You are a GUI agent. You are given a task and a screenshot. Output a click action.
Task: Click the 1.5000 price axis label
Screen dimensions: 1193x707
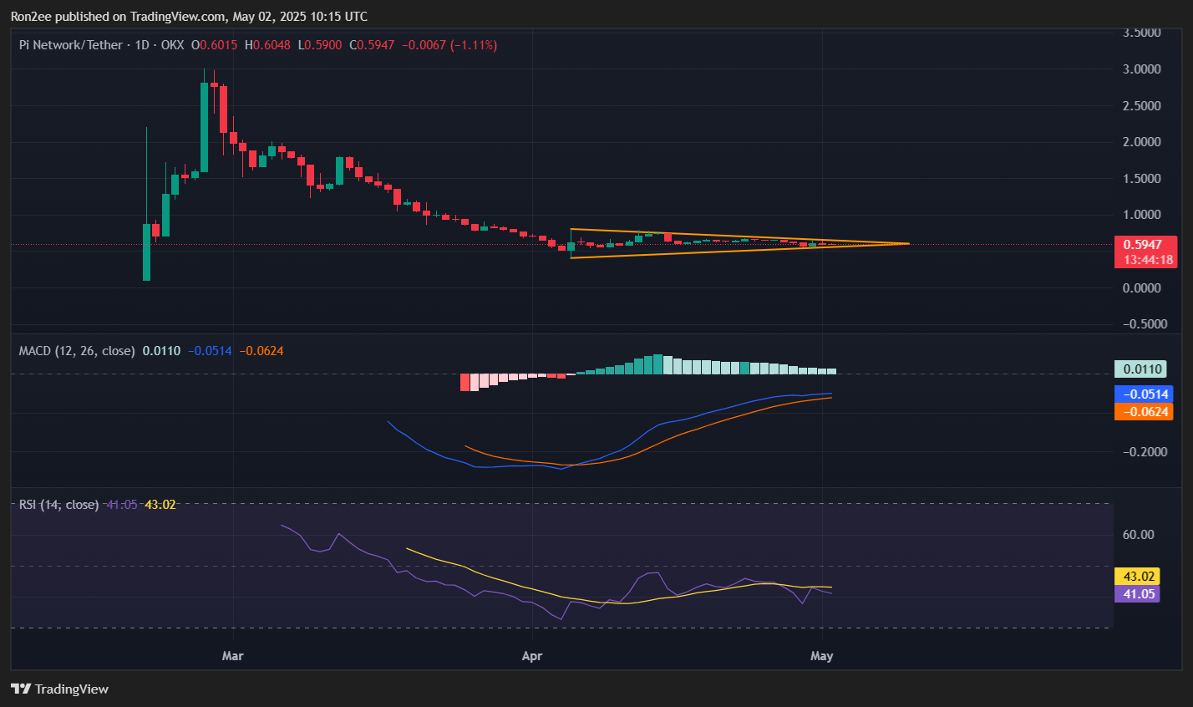(1142, 179)
